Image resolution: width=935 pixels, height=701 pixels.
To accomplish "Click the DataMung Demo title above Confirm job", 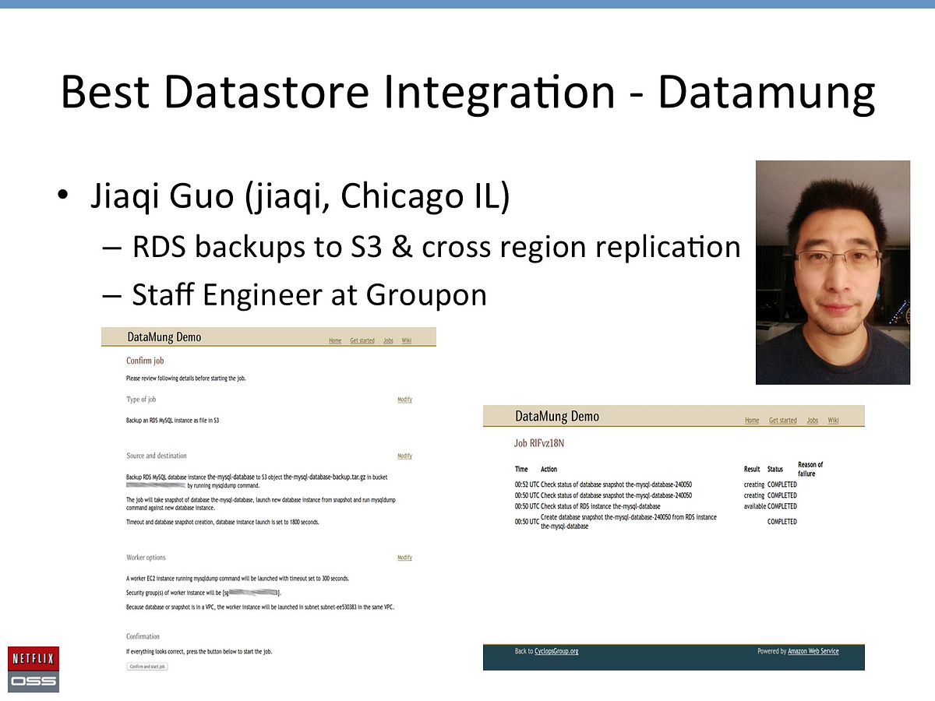I will tap(164, 337).
